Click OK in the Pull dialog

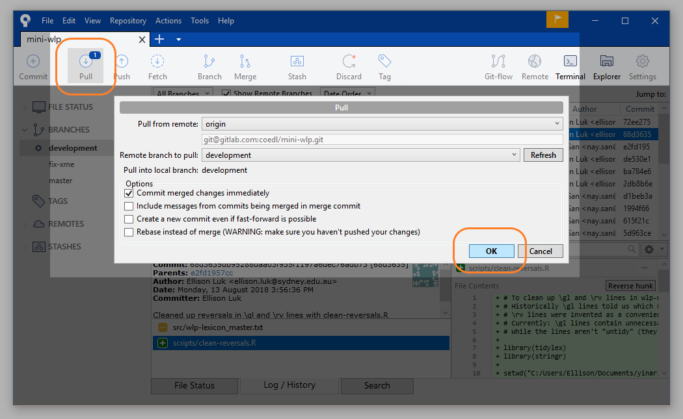coord(491,251)
